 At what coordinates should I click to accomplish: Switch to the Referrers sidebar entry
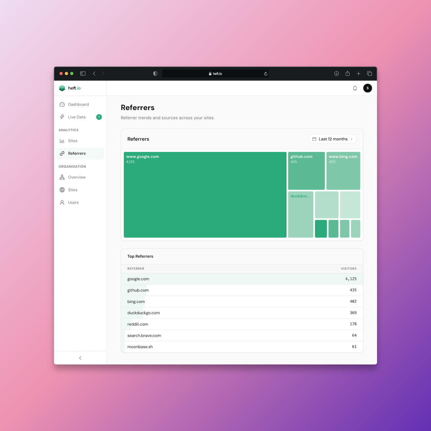(76, 153)
